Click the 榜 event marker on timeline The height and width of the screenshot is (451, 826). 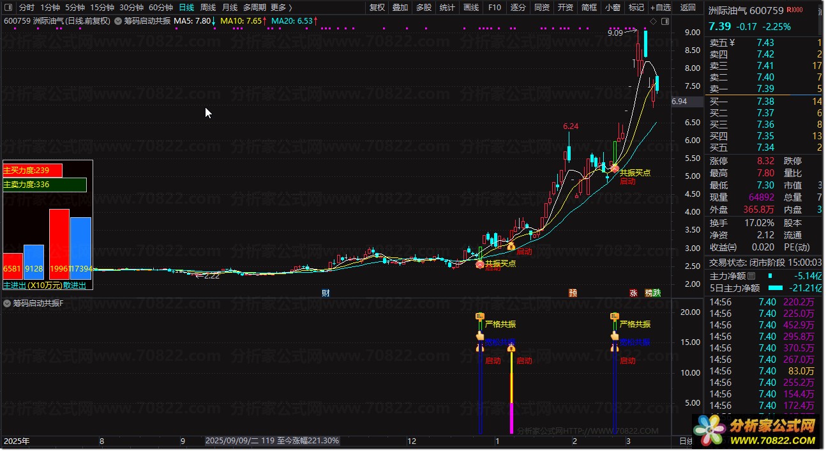(649, 293)
